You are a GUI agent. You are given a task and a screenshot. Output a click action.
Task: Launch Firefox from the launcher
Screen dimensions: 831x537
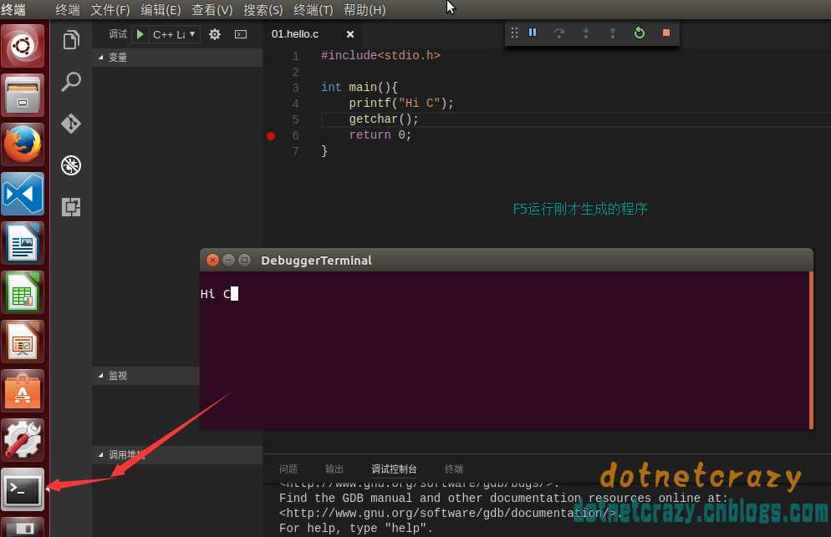[x=23, y=144]
